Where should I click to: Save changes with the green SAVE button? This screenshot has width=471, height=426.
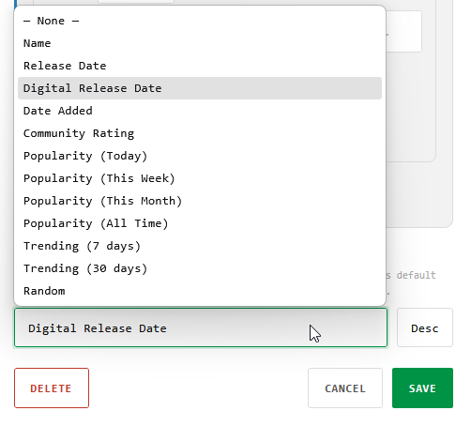coord(422,388)
